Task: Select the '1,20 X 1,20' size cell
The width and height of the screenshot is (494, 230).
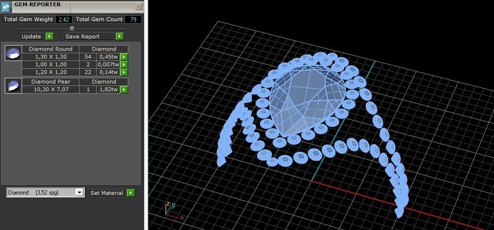Action: (50, 73)
